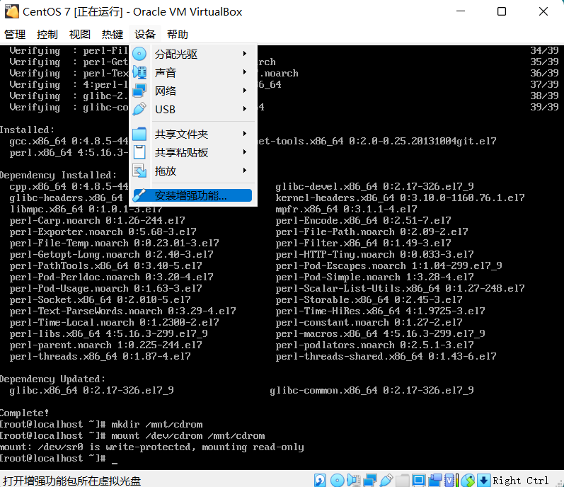Screen dimensions: 564x487
Task: Click the recording status bar icon
Action: [435, 480]
